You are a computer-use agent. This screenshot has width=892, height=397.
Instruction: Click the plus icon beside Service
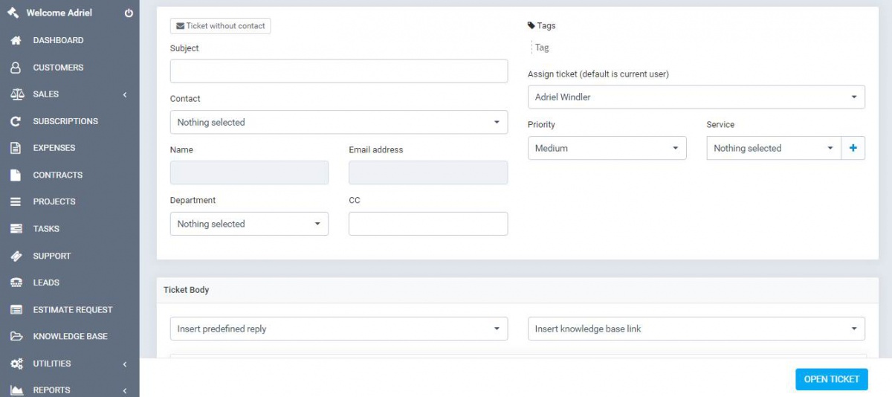pyautogui.click(x=853, y=148)
